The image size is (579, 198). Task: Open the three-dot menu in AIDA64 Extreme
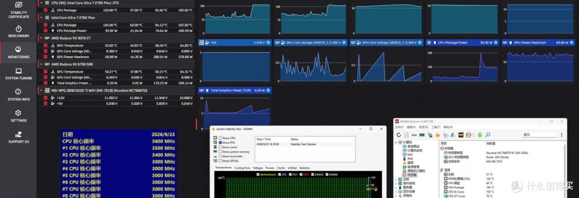(x=562, y=135)
